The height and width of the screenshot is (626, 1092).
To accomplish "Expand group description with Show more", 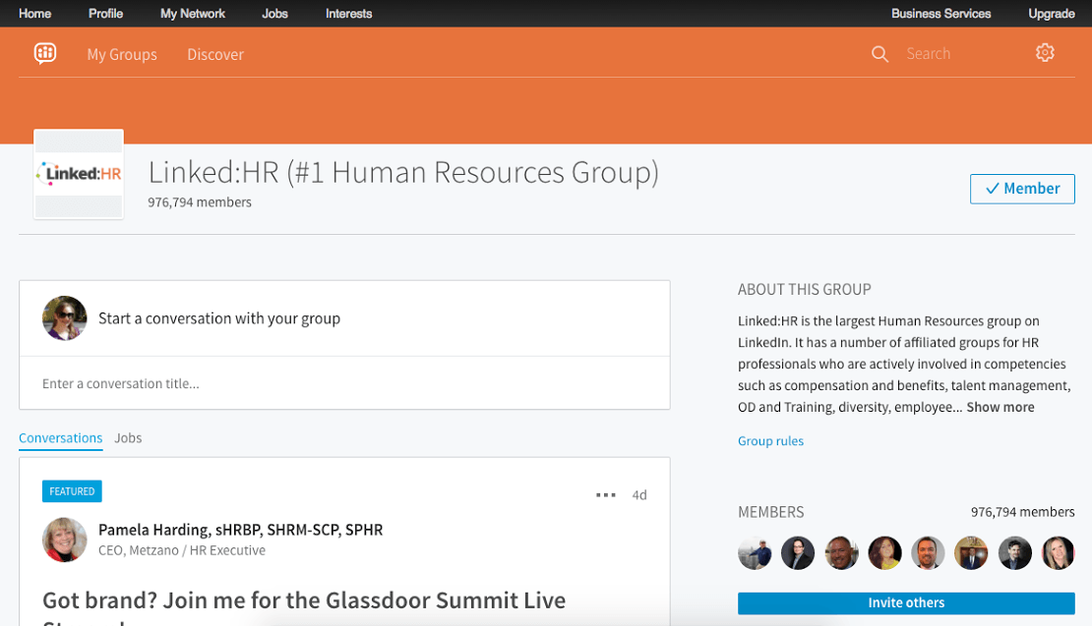I will [1001, 408].
